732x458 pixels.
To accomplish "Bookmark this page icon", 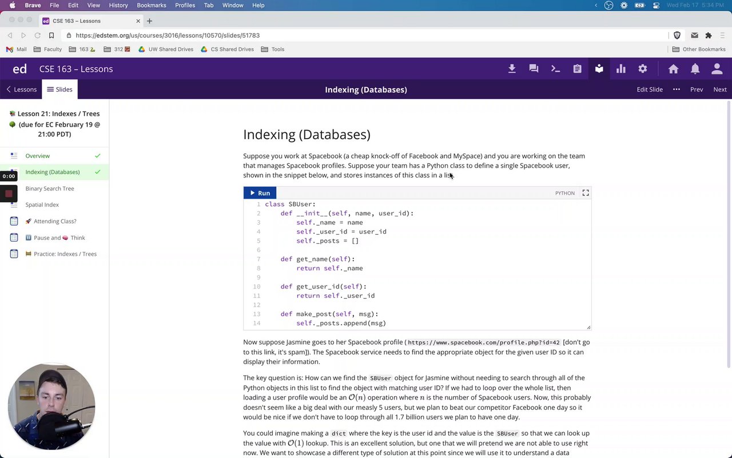I will [x=51, y=35].
